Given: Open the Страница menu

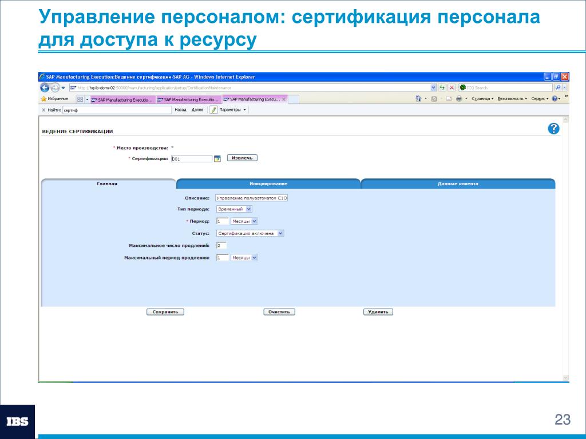Looking at the screenshot, I should [x=482, y=99].
